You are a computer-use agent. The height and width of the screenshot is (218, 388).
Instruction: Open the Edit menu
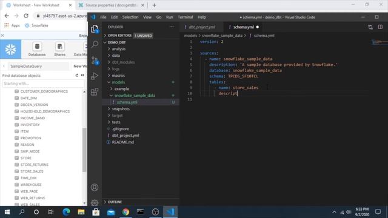[x=114, y=18]
